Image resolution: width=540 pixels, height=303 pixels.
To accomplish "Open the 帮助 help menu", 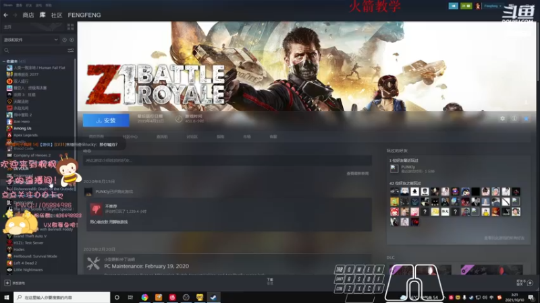I will 49,5.
